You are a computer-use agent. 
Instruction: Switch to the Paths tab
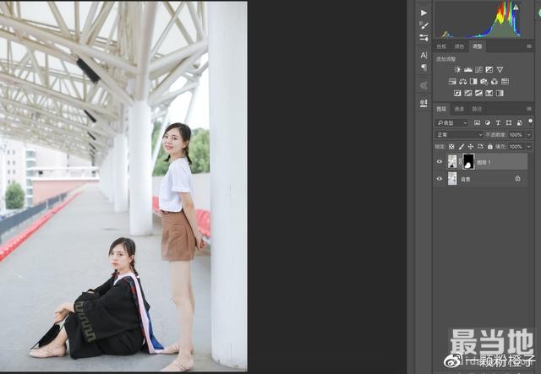pos(477,109)
